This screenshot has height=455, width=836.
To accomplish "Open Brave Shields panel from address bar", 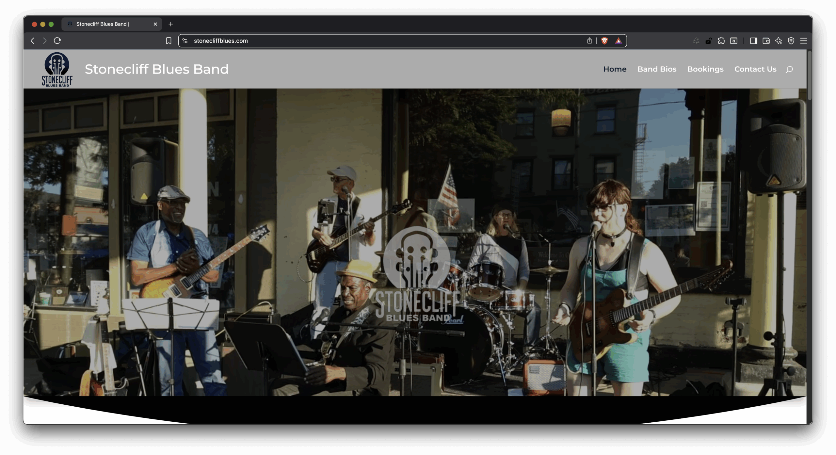I will (604, 41).
